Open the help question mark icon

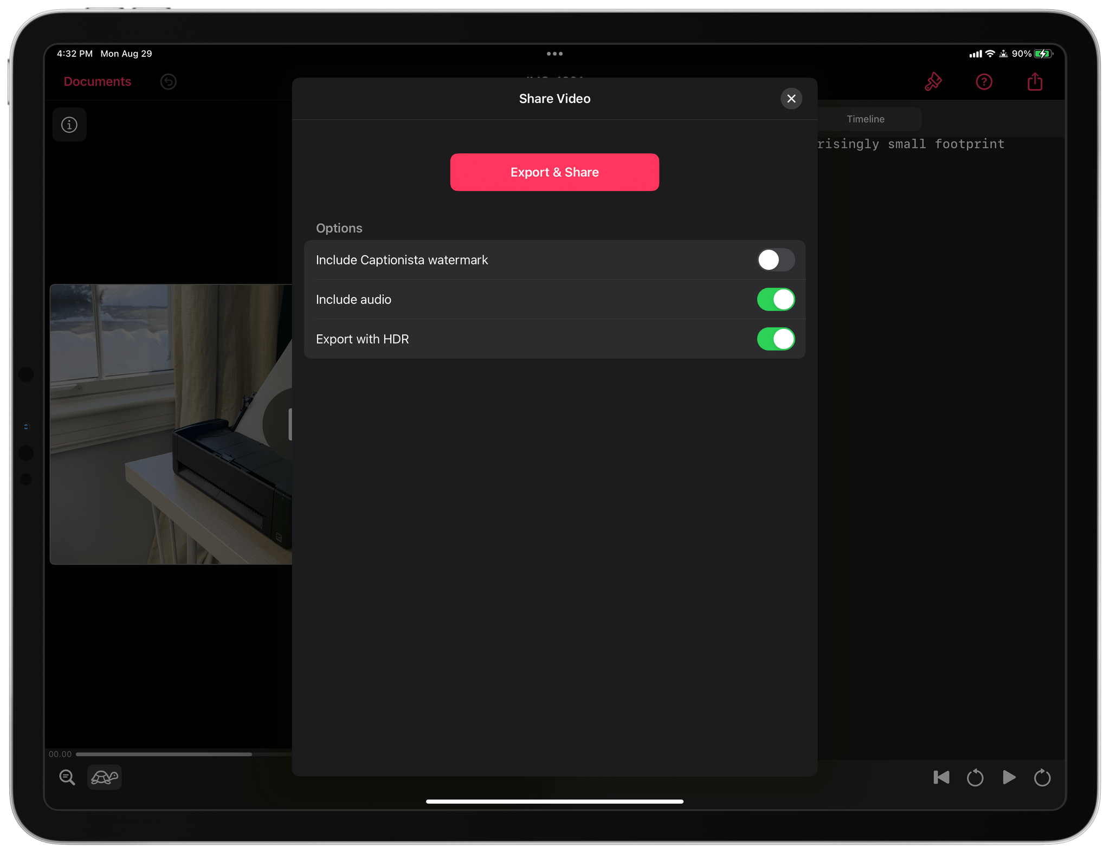984,82
